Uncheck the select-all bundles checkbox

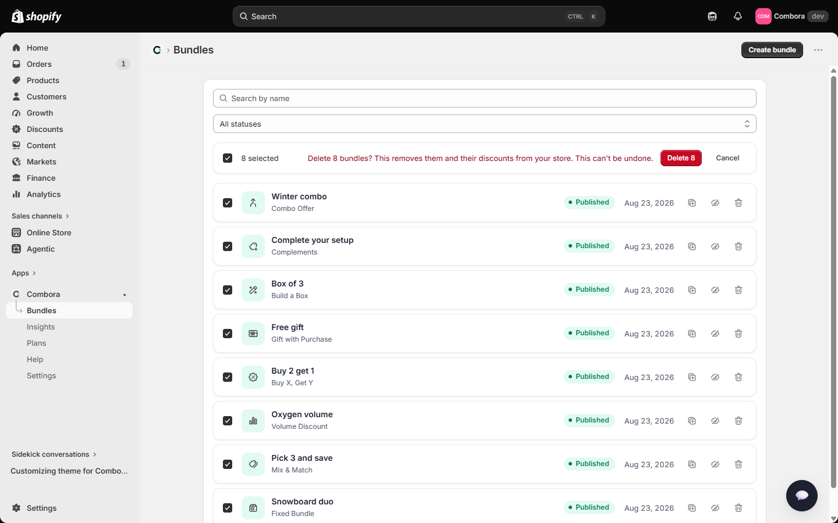pyautogui.click(x=228, y=158)
